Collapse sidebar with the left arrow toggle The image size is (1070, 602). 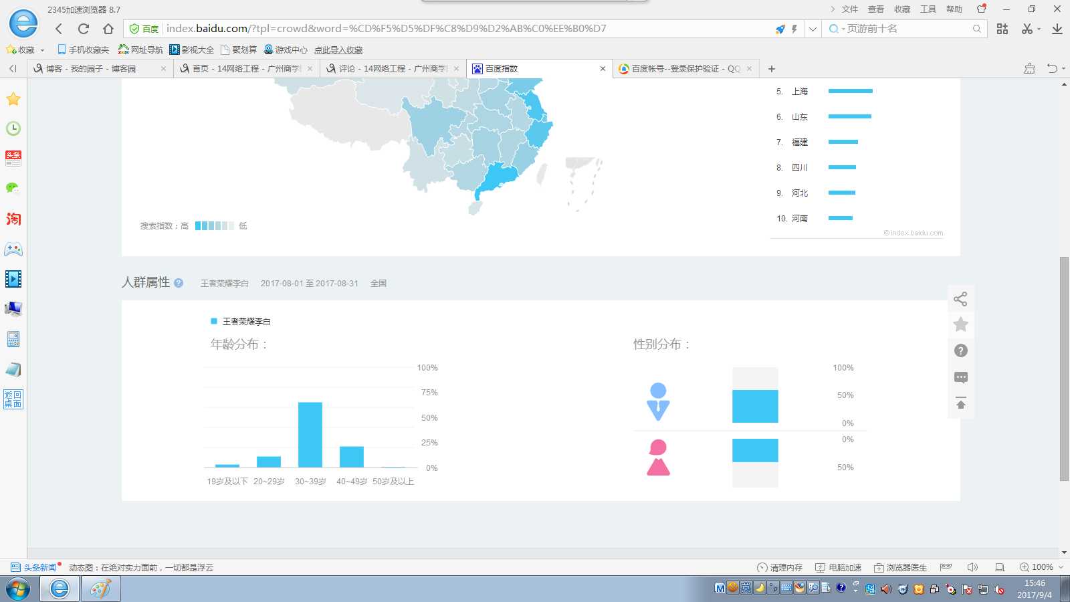pyautogui.click(x=13, y=69)
